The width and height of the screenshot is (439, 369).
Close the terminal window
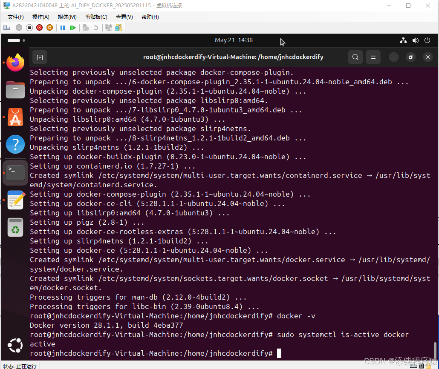[428, 57]
